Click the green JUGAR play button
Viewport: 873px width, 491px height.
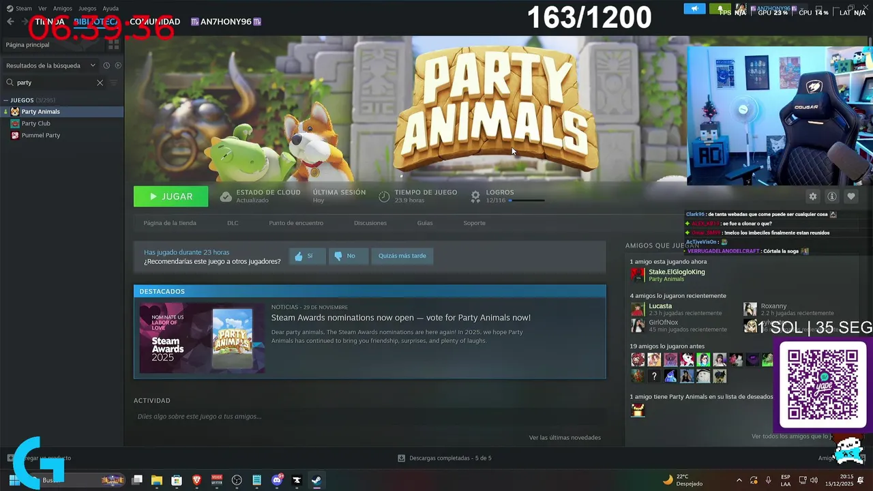click(171, 196)
